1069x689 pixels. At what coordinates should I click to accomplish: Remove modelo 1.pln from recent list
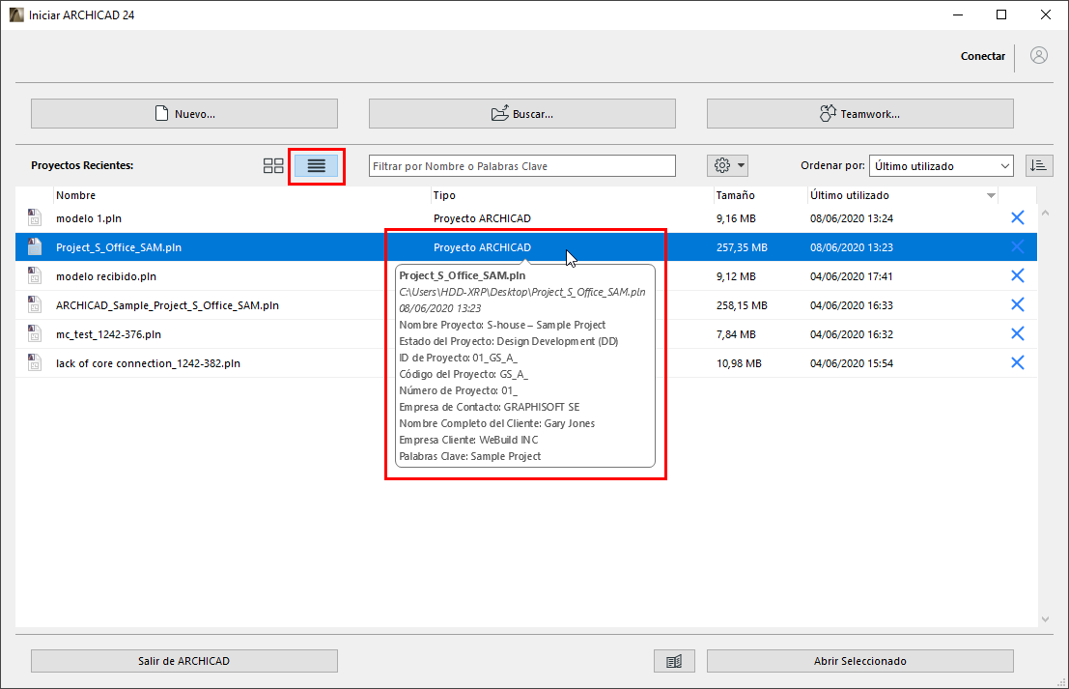point(1017,217)
